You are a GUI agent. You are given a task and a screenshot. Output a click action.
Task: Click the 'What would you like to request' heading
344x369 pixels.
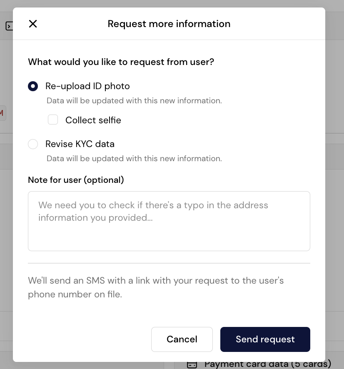click(121, 62)
